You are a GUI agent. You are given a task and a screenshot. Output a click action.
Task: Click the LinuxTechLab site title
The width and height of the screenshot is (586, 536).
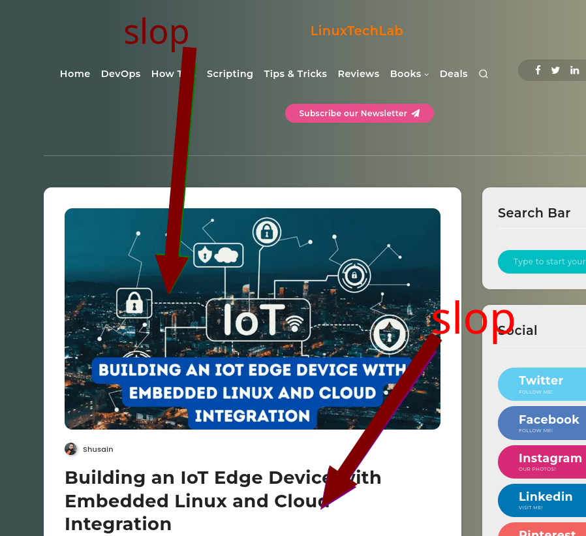pyautogui.click(x=356, y=31)
